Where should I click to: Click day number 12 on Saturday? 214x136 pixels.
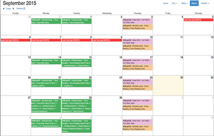coord(212,37)
